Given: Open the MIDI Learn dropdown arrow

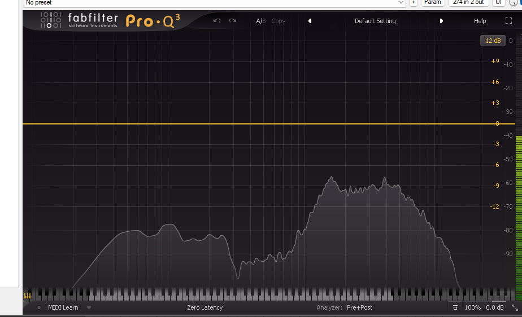Looking at the screenshot, I should point(89,308).
